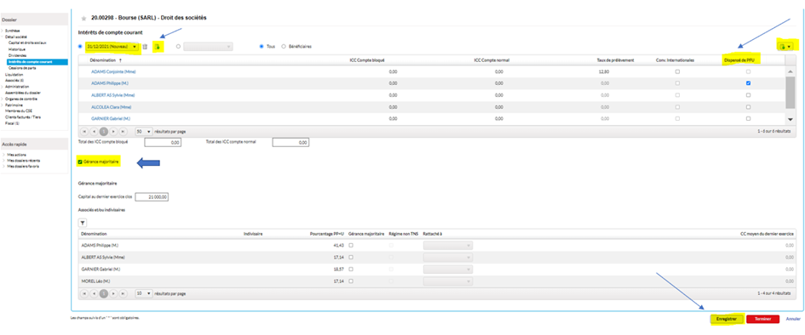The height and width of the screenshot is (335, 805).
Task: Go to first page in the associates table pager
Action: [x=85, y=293]
